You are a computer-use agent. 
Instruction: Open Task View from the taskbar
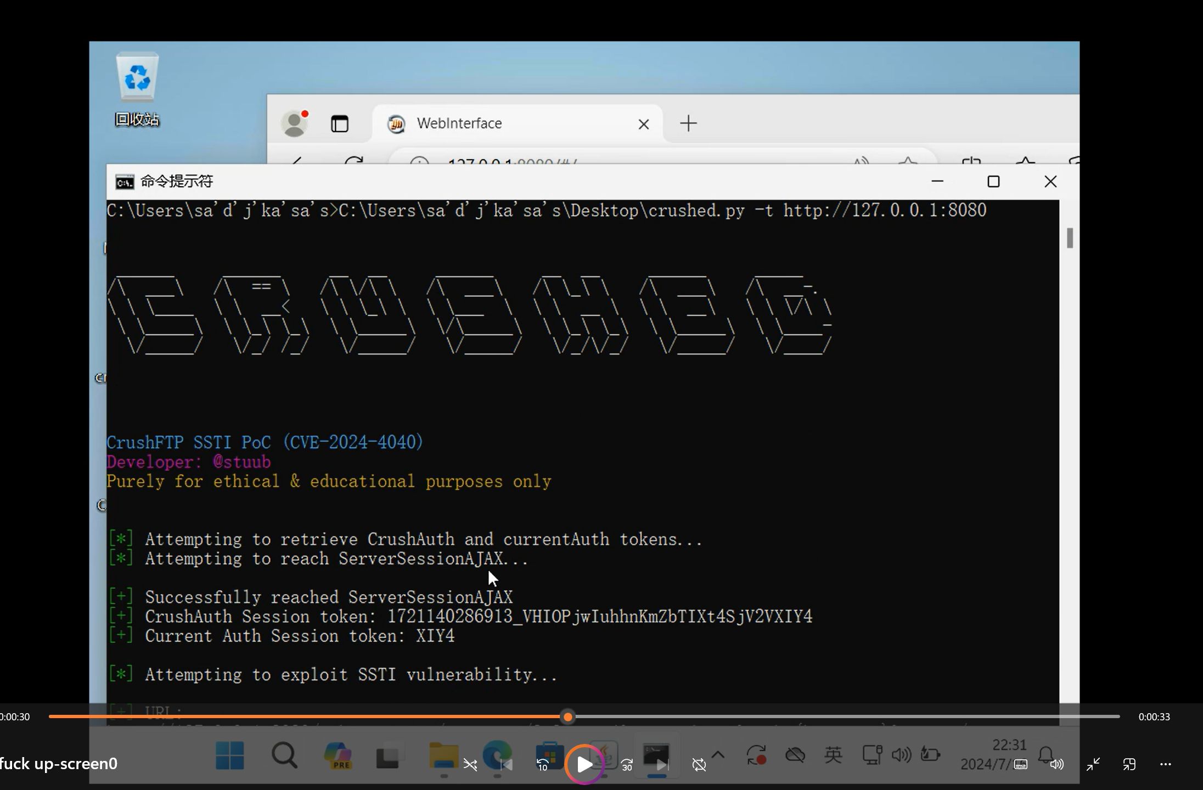[x=389, y=755]
